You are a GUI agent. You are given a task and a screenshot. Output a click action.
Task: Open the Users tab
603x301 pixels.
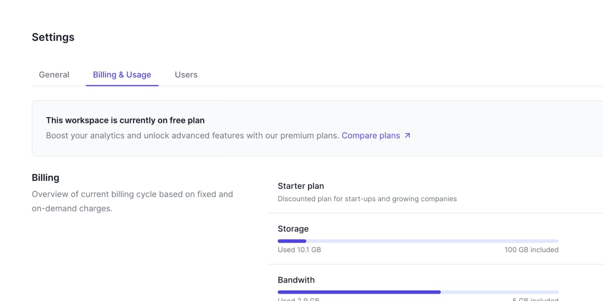(x=186, y=75)
